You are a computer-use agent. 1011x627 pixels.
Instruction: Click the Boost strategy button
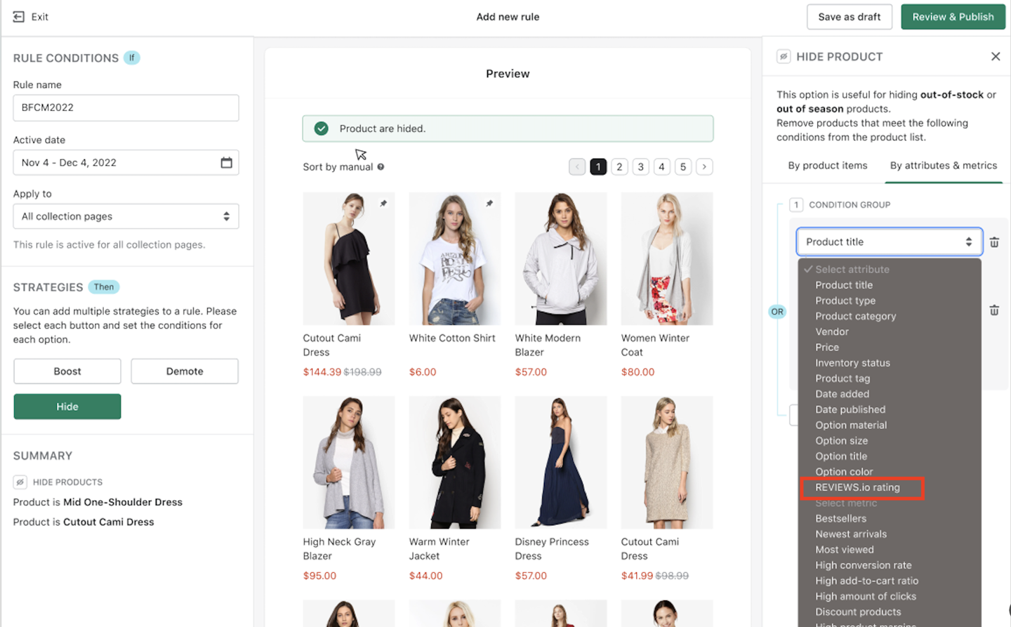tap(67, 371)
